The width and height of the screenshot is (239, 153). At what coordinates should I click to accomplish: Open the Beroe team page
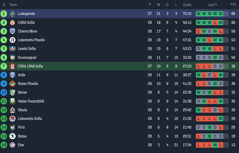[22, 92]
